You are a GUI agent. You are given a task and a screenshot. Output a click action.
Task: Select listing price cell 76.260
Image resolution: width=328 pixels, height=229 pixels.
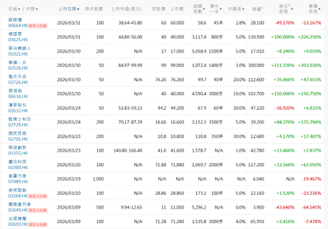177,80
